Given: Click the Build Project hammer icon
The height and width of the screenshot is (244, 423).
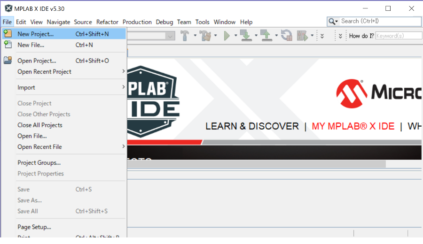Looking at the screenshot, I should point(185,36).
